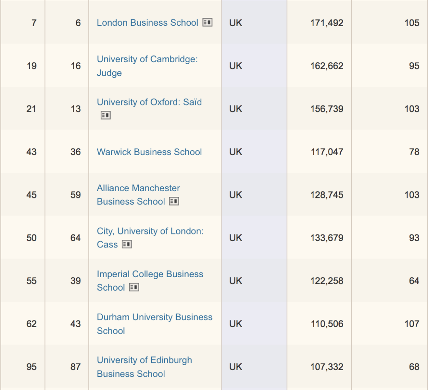
Task: Click value 68 in Edinburgh row
Action: click(415, 367)
